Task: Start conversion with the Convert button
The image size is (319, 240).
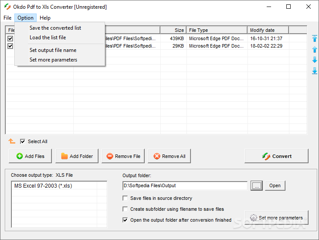Action: [276, 156]
